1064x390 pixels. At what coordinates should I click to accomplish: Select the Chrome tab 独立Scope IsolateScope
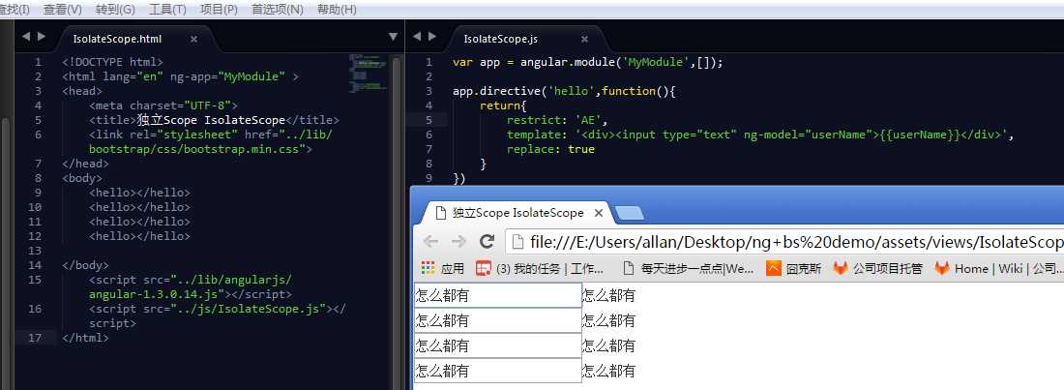517,213
